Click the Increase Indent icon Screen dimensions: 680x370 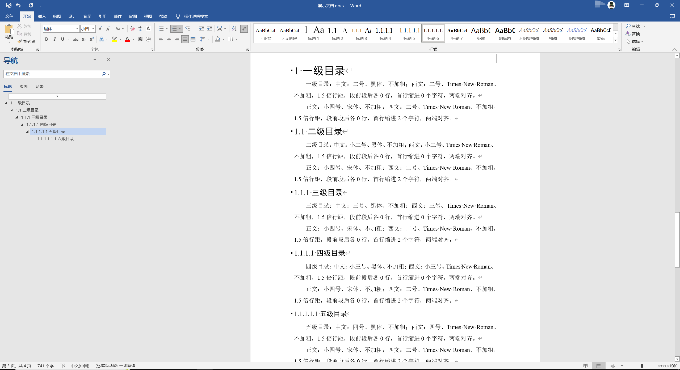click(210, 29)
